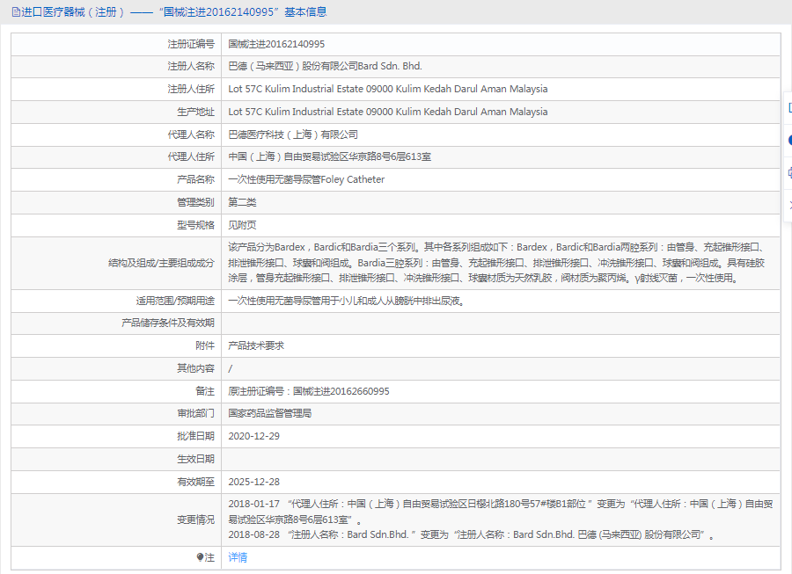Viewport: 792px width, 574px height.
Task: Click the 附件 row label
Action: [x=205, y=345]
